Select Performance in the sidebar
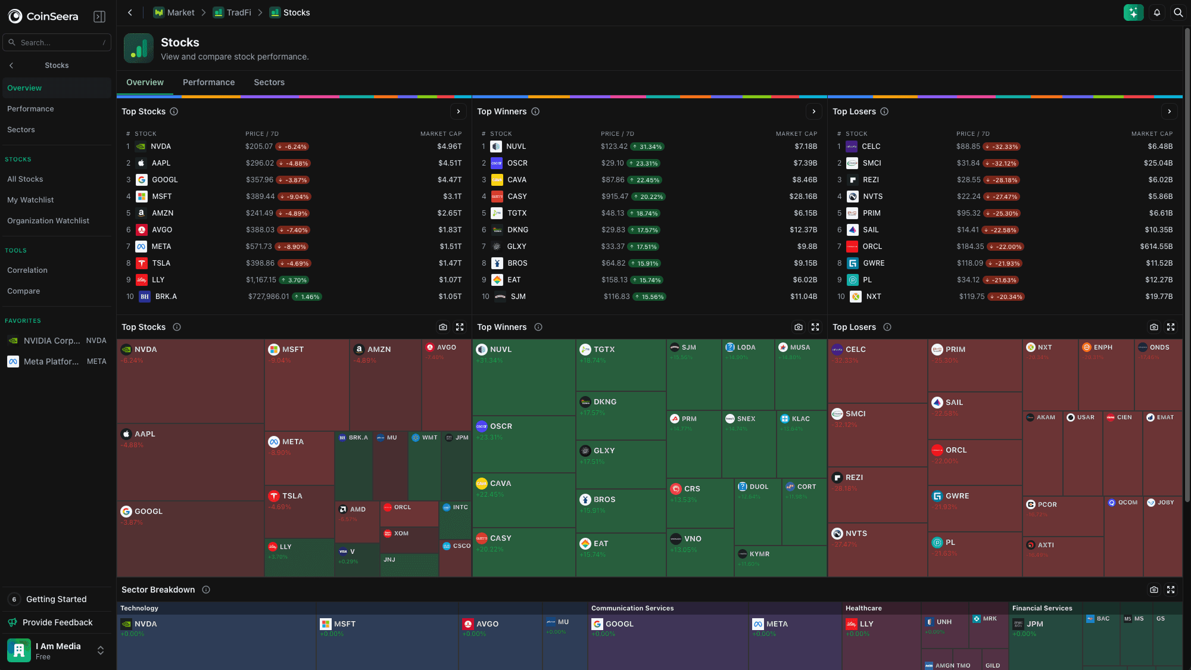The image size is (1191, 670). coord(57,108)
